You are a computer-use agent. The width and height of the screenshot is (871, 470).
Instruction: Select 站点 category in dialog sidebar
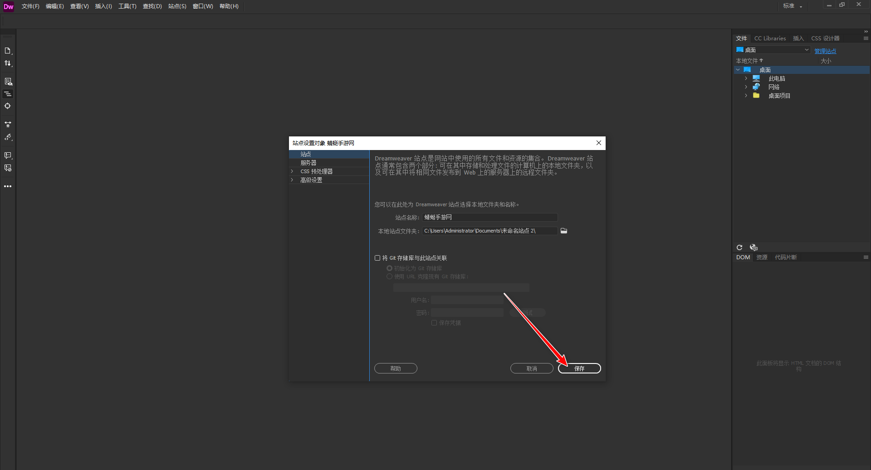[329, 154]
